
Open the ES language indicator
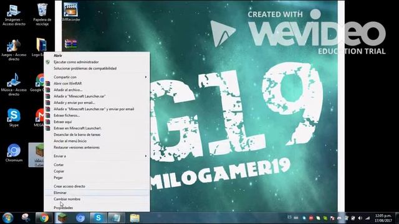tap(289, 217)
